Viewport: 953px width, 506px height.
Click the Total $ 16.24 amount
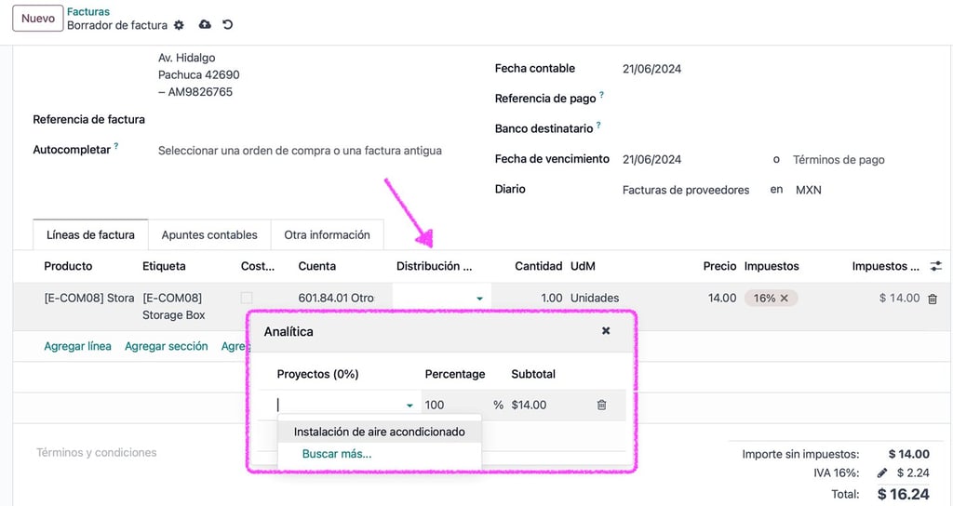903,494
